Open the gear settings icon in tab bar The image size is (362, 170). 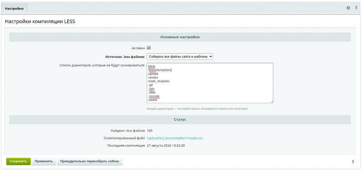coord(348,8)
